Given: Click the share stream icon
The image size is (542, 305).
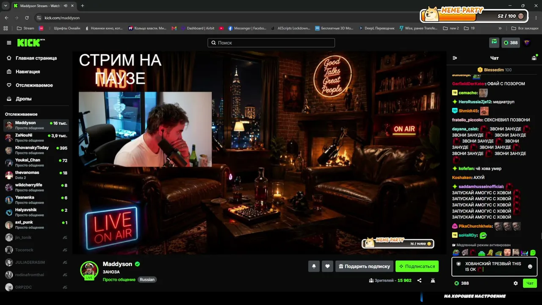Looking at the screenshot, I should pos(419,280).
